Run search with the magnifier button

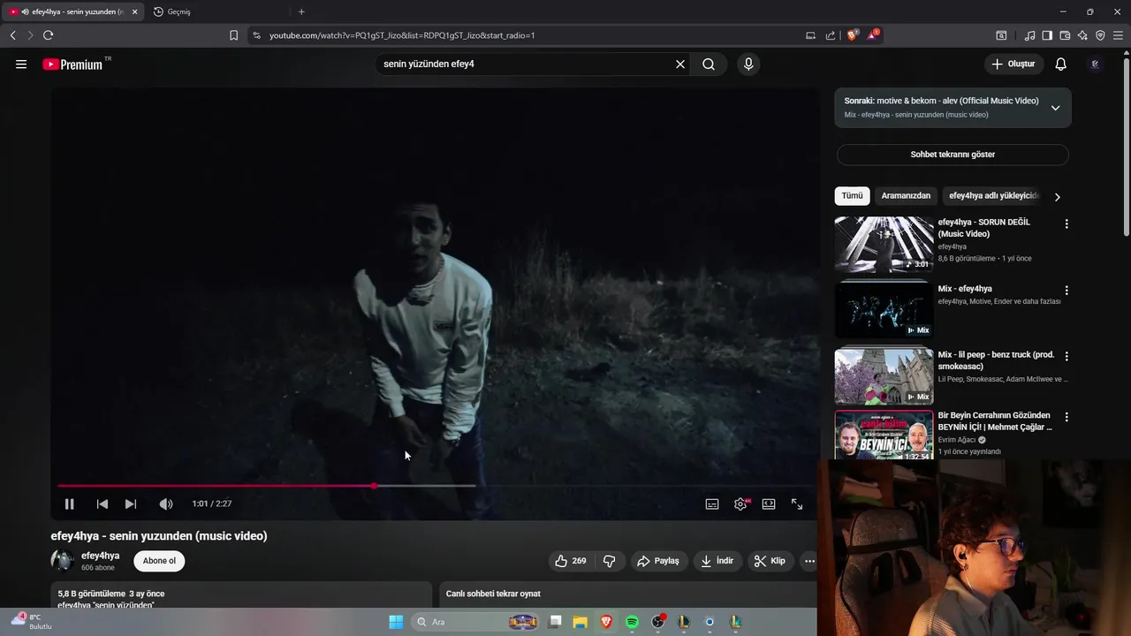coord(709,64)
